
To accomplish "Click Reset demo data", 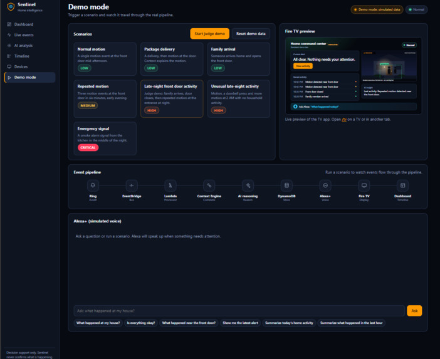I will pyautogui.click(x=251, y=34).
